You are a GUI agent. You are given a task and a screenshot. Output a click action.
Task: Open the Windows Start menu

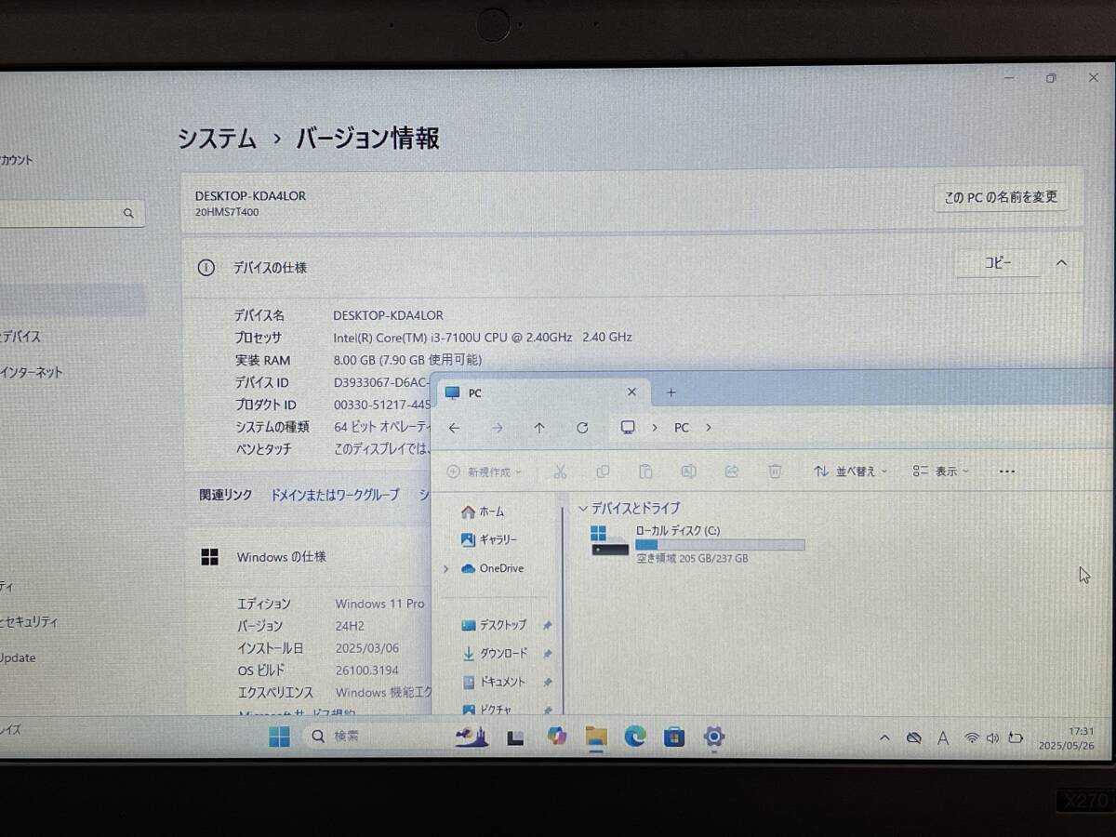pyautogui.click(x=279, y=737)
